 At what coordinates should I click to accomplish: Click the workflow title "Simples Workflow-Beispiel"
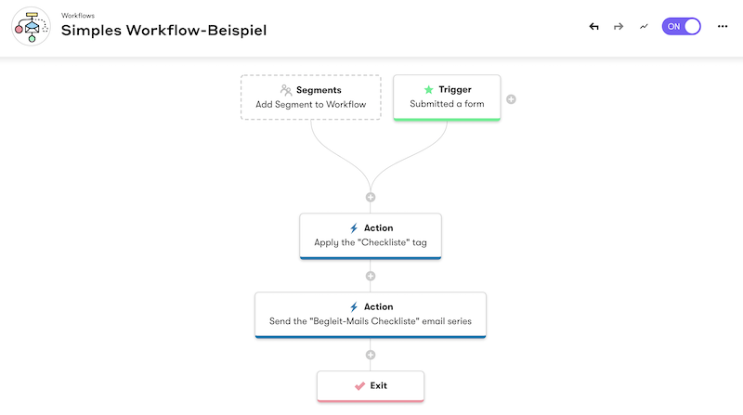(x=163, y=31)
